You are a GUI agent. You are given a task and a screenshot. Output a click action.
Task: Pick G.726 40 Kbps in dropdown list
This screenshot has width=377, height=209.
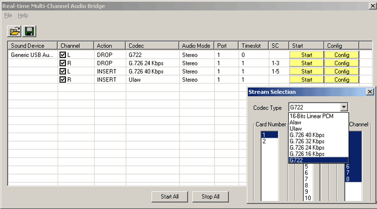point(318,135)
